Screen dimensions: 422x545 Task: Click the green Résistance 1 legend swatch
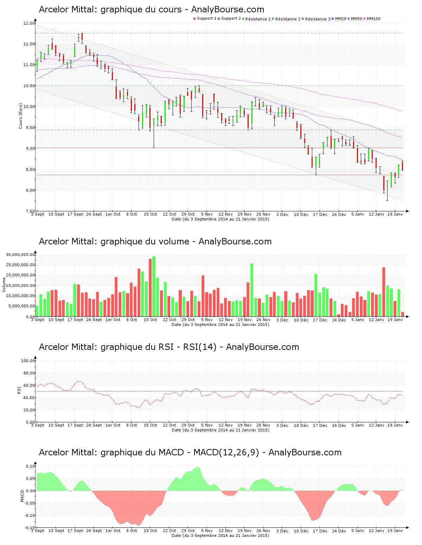click(x=243, y=19)
